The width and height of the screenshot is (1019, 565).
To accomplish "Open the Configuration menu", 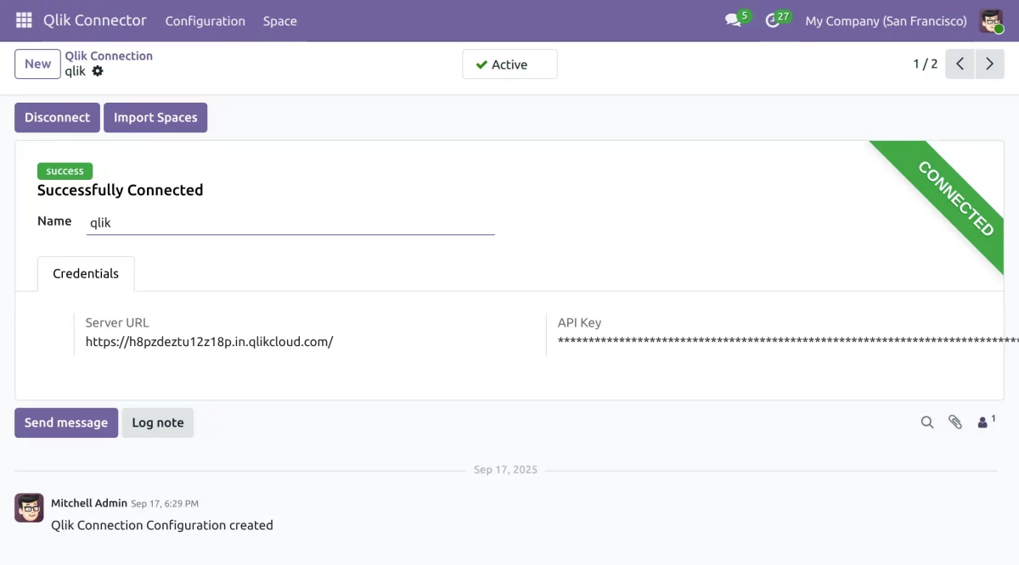I will [x=205, y=21].
